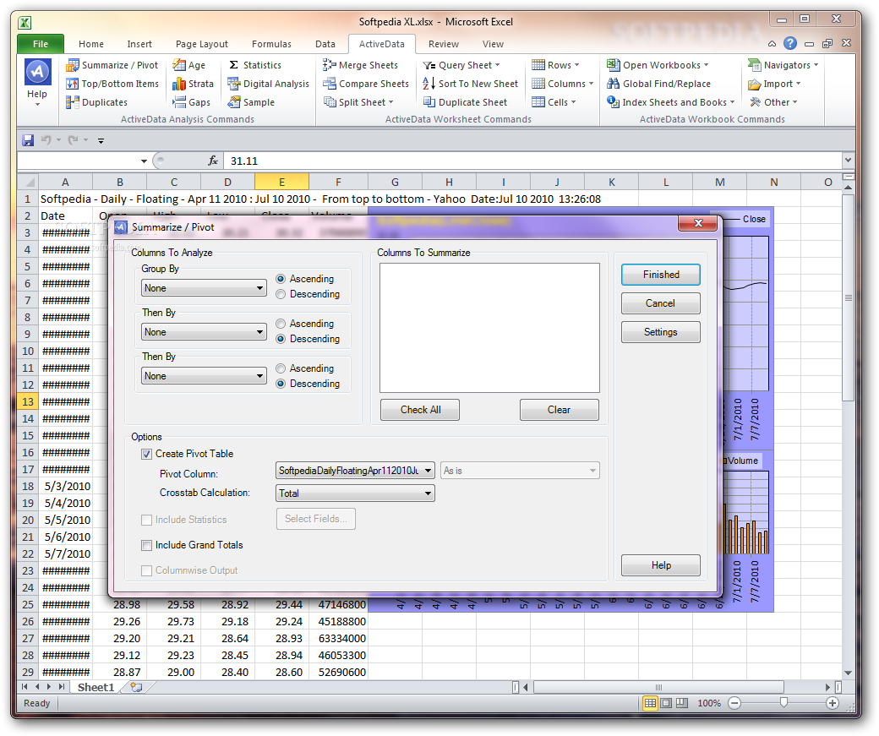879x736 pixels.
Task: Select the Sheet1 worksheet tab
Action: click(x=96, y=687)
